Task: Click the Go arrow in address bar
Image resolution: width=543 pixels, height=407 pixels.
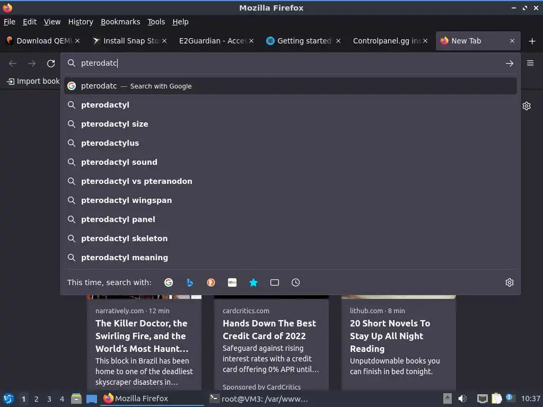Action: [x=510, y=64]
